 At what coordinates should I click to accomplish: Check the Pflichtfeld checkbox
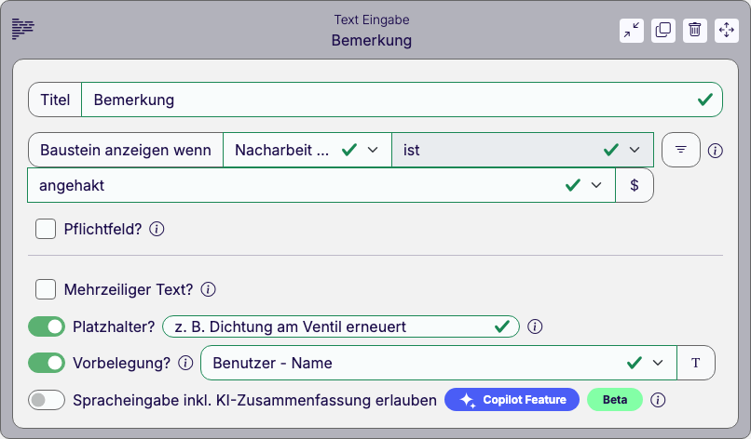tap(46, 229)
